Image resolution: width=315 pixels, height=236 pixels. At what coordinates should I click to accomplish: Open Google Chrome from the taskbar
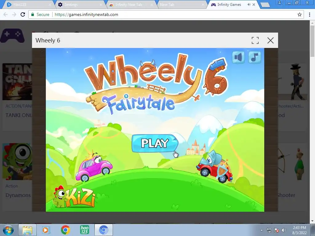pos(65,230)
